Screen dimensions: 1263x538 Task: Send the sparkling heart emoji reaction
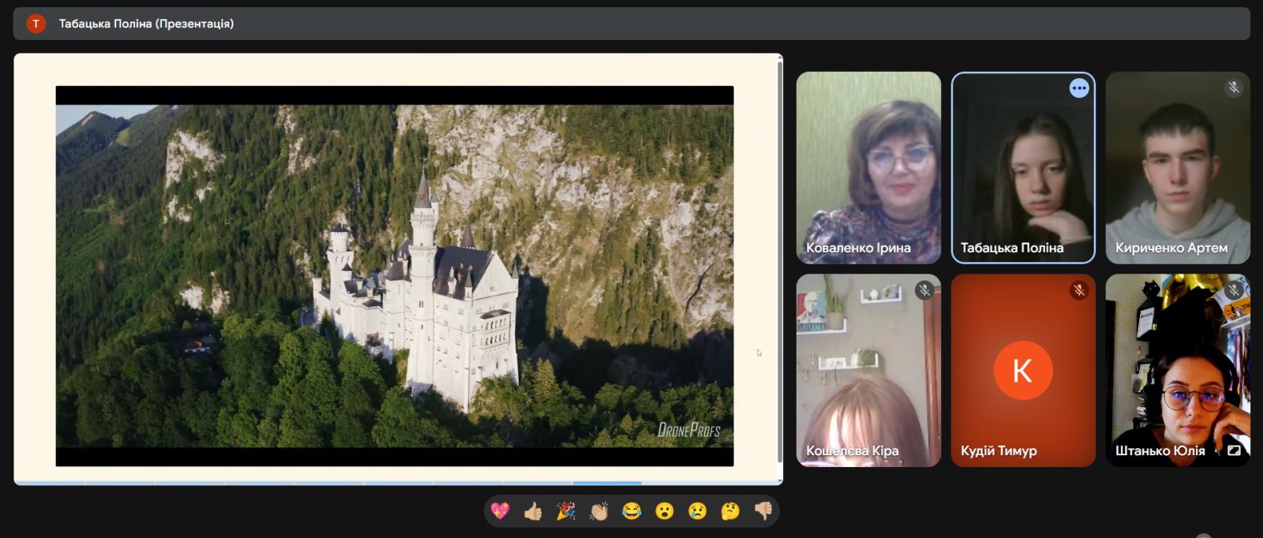tap(500, 511)
